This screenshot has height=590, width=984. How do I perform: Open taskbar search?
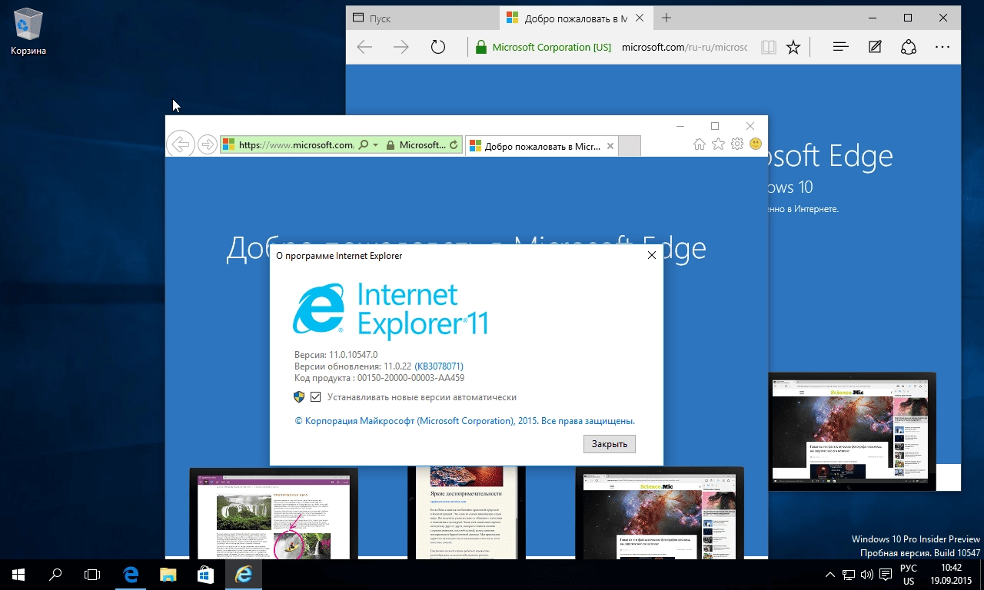pyautogui.click(x=55, y=574)
